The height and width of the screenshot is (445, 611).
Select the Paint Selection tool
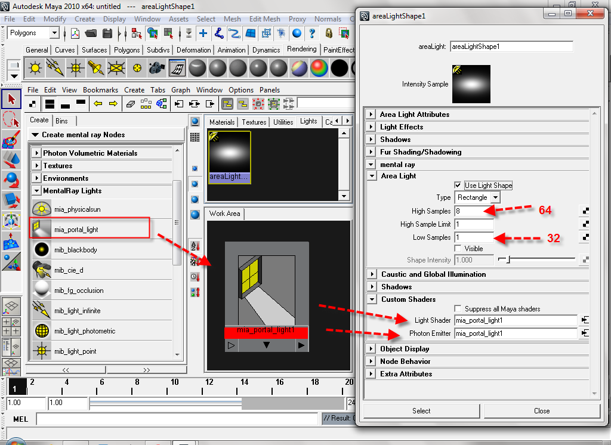[x=11, y=140]
